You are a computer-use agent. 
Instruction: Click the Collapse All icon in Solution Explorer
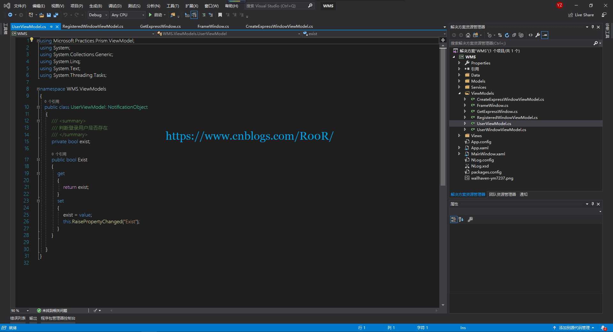coord(514,35)
